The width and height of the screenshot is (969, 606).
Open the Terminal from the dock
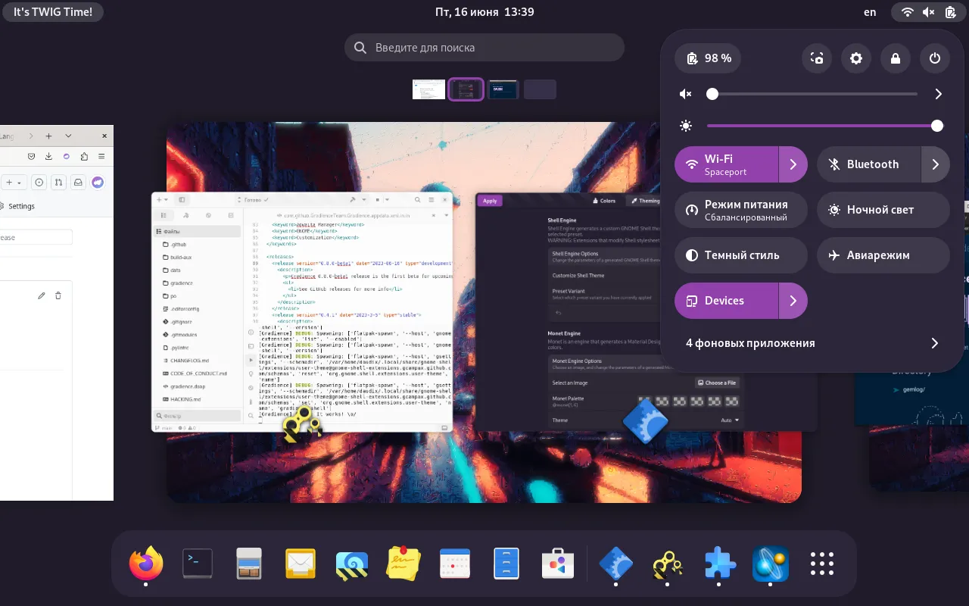198,564
